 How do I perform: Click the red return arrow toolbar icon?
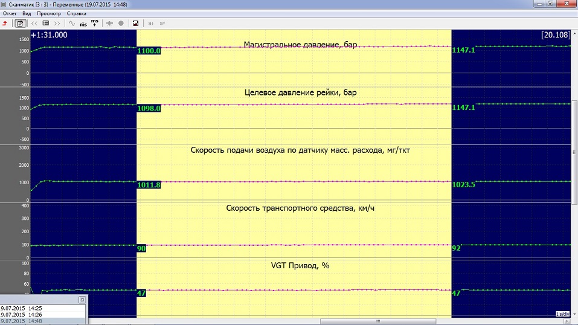tap(5, 23)
